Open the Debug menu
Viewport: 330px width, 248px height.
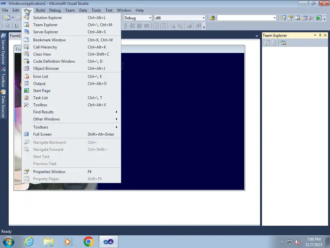point(55,10)
